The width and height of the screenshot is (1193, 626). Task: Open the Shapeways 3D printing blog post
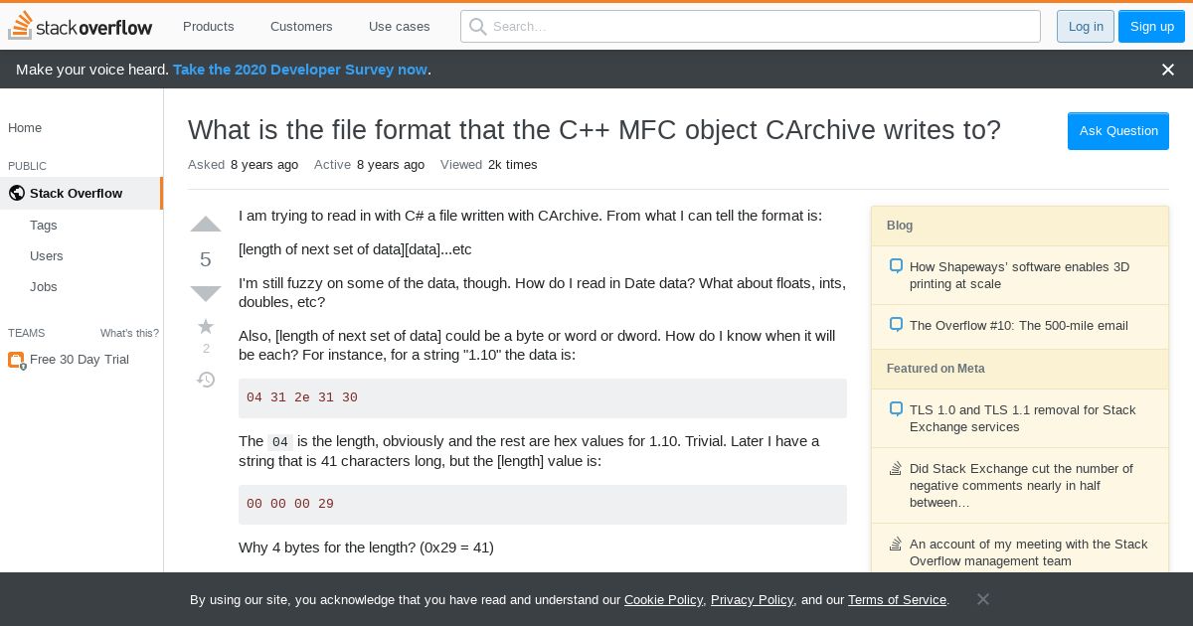pos(1019,275)
